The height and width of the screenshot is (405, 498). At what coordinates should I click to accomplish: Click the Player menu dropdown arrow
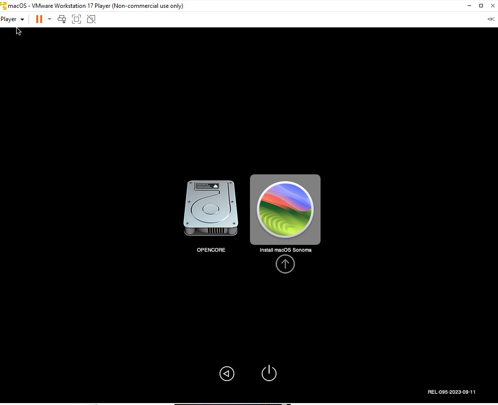tap(22, 20)
